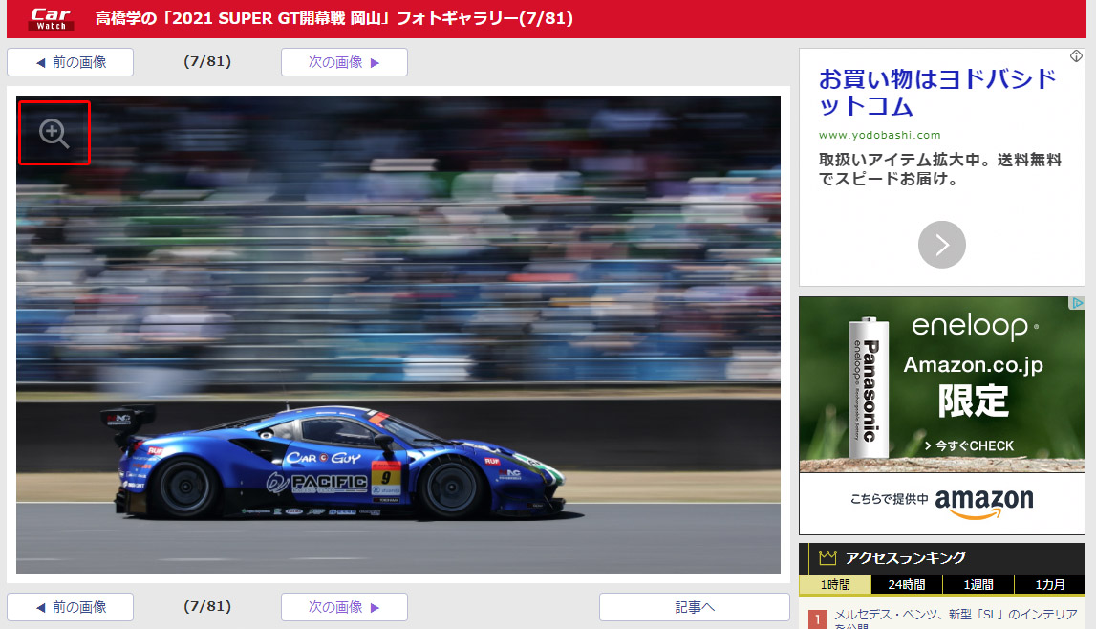
Task: Select the 1時間 ranking tab
Action: coord(835,584)
